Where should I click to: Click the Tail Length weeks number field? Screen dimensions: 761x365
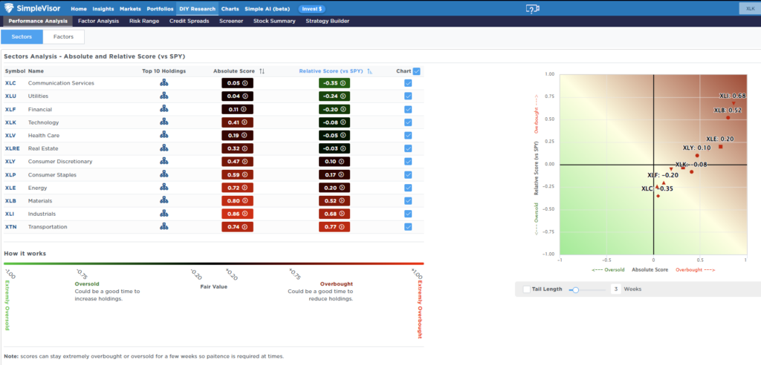point(616,289)
